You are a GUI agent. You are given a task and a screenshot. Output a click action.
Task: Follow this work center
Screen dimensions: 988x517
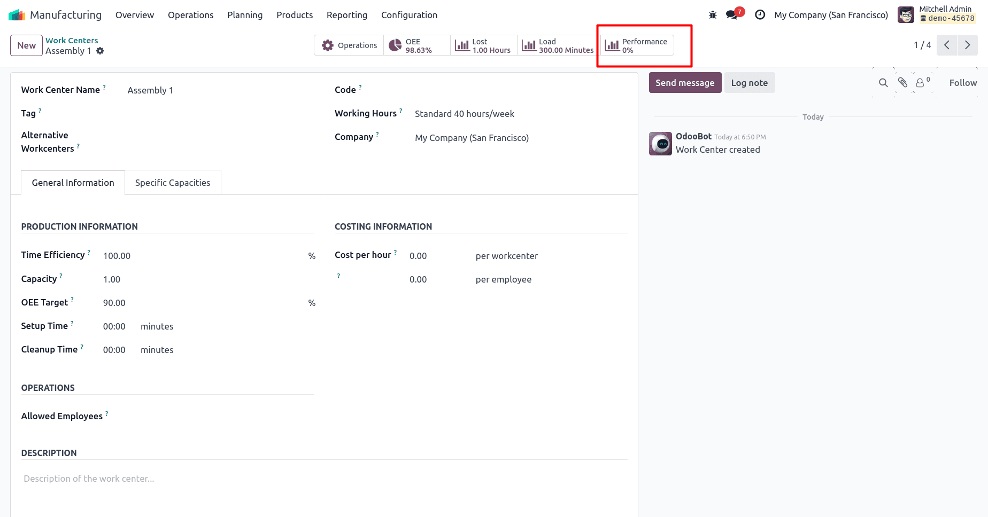click(962, 83)
